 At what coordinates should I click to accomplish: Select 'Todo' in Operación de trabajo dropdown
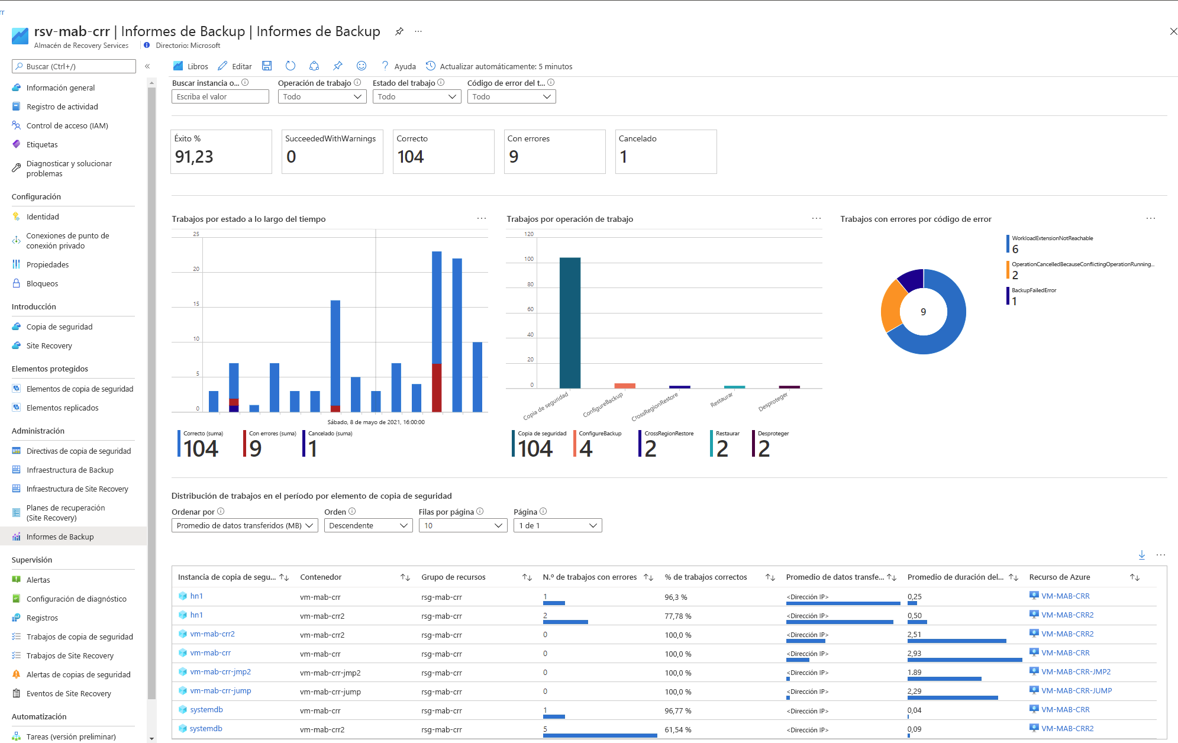point(322,96)
